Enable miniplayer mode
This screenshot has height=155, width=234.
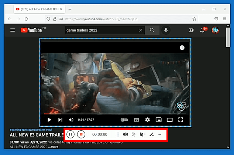pos(158,120)
